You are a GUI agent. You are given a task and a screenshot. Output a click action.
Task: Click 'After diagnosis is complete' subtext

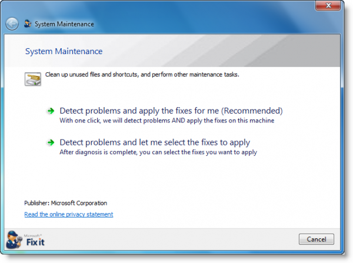pos(158,152)
